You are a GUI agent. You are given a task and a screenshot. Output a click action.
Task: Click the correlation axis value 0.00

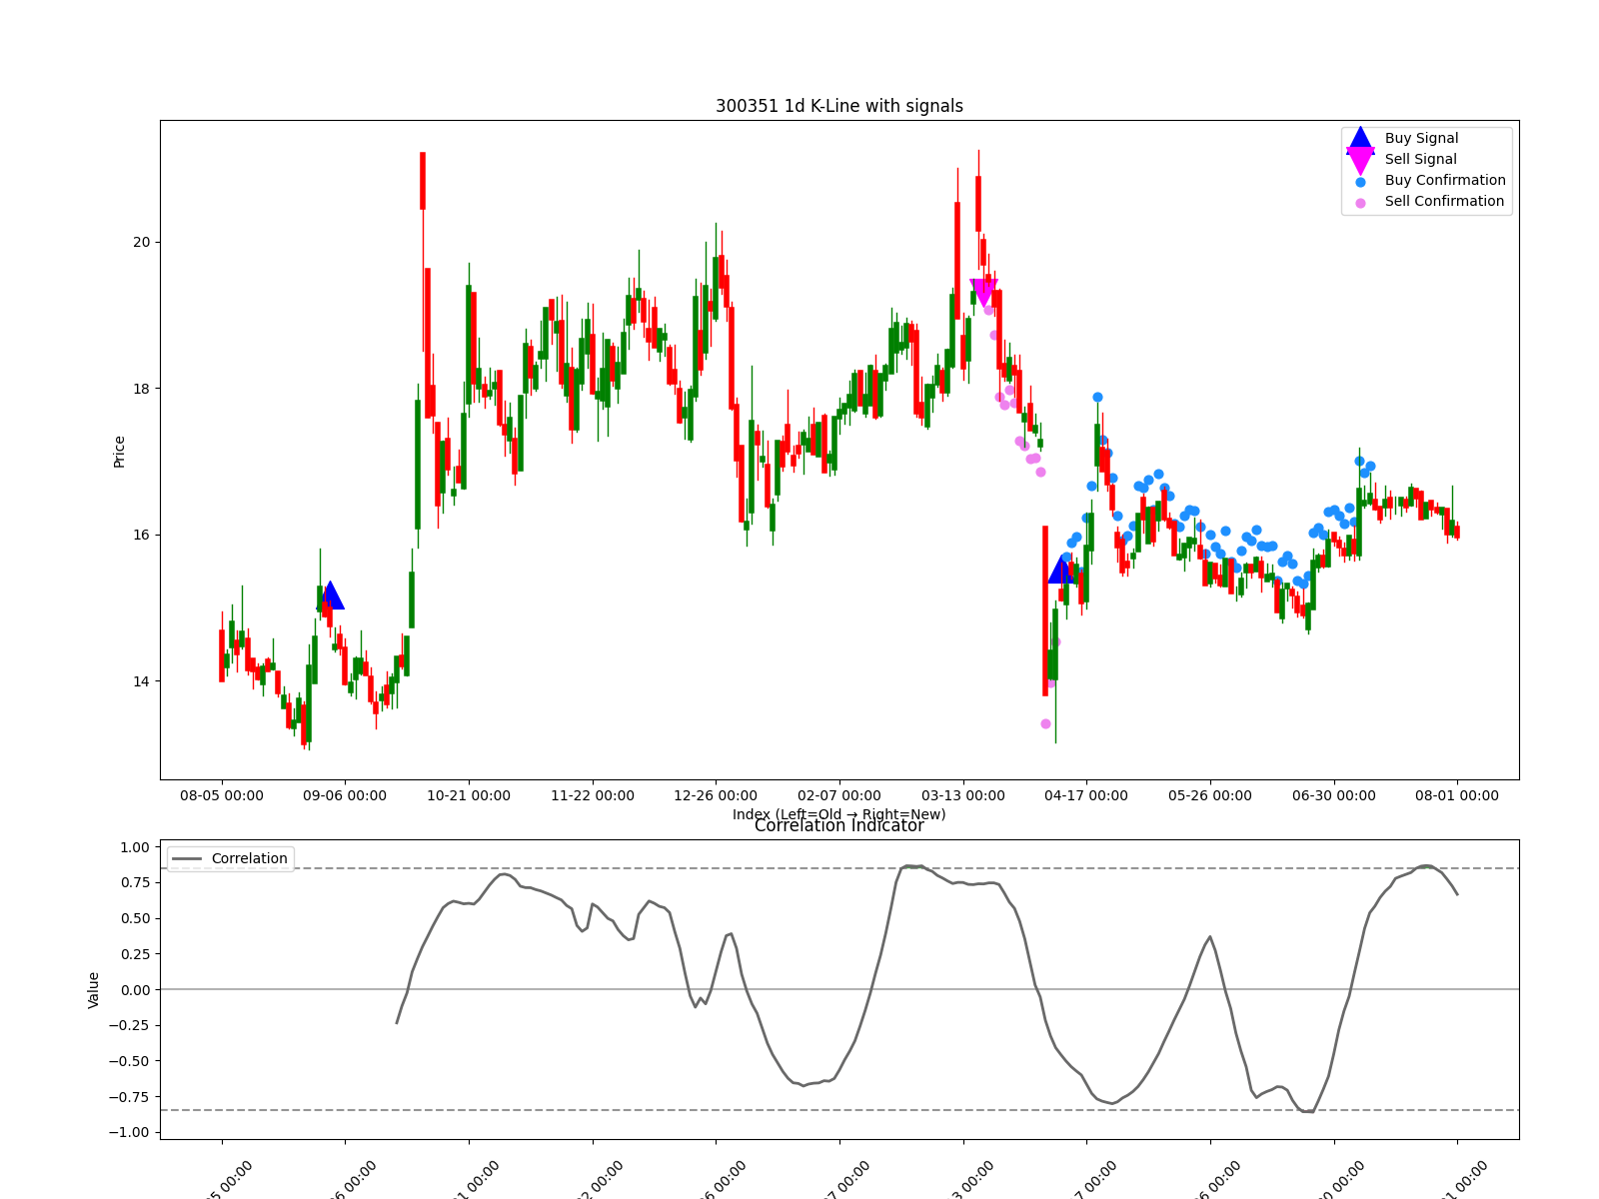point(134,989)
